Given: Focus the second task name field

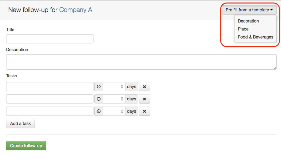Looking at the screenshot, I should pos(50,99).
